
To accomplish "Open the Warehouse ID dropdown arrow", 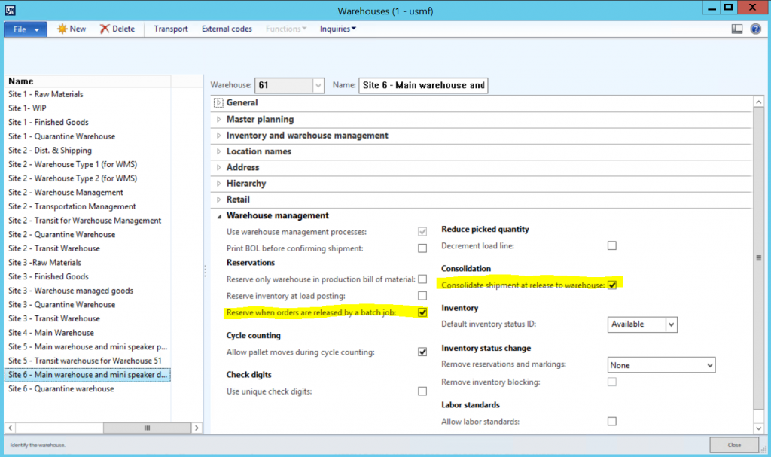I will pos(318,86).
